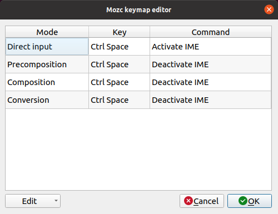Select the Activate IME command cell
The image size is (278, 214).
pyautogui.click(x=211, y=47)
